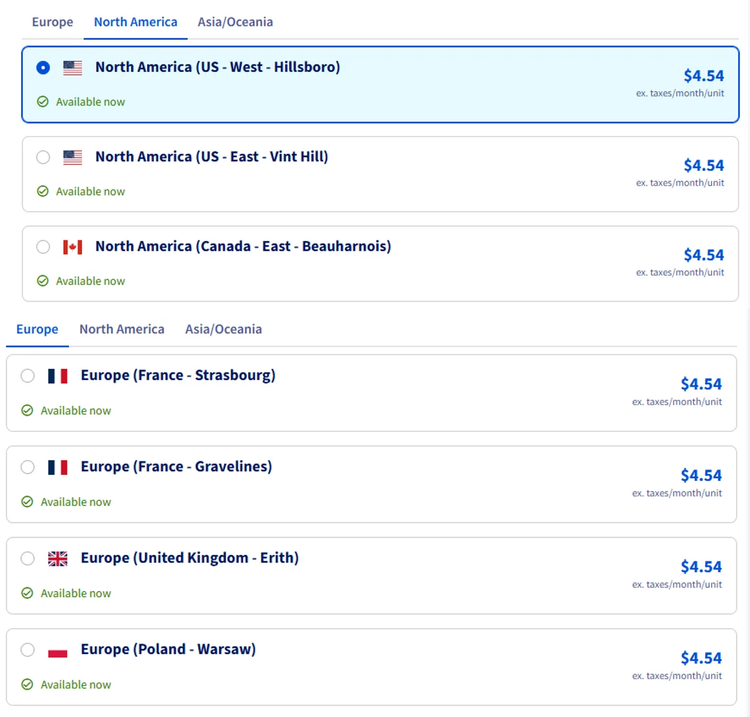750x717 pixels.
Task: Choose the France Gravelines radio option
Action: 27,467
